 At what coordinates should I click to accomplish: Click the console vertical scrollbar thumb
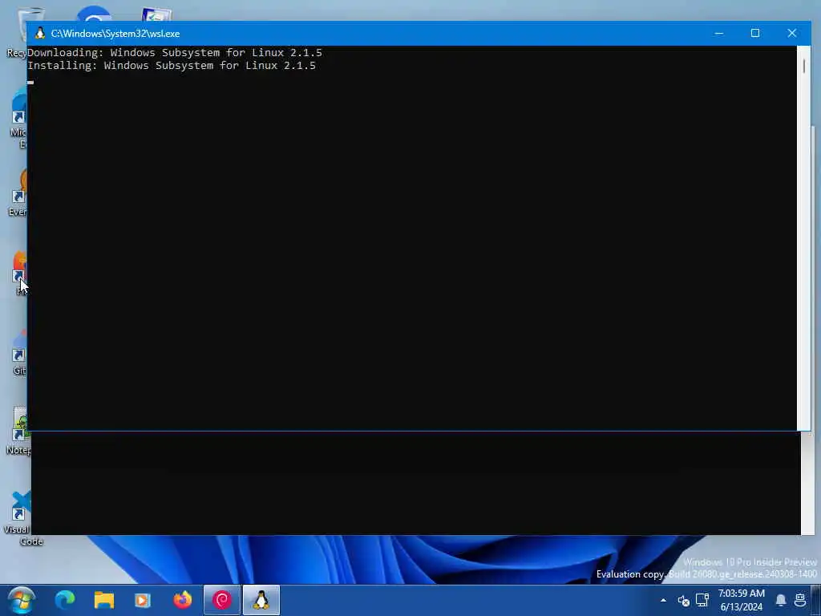803,66
